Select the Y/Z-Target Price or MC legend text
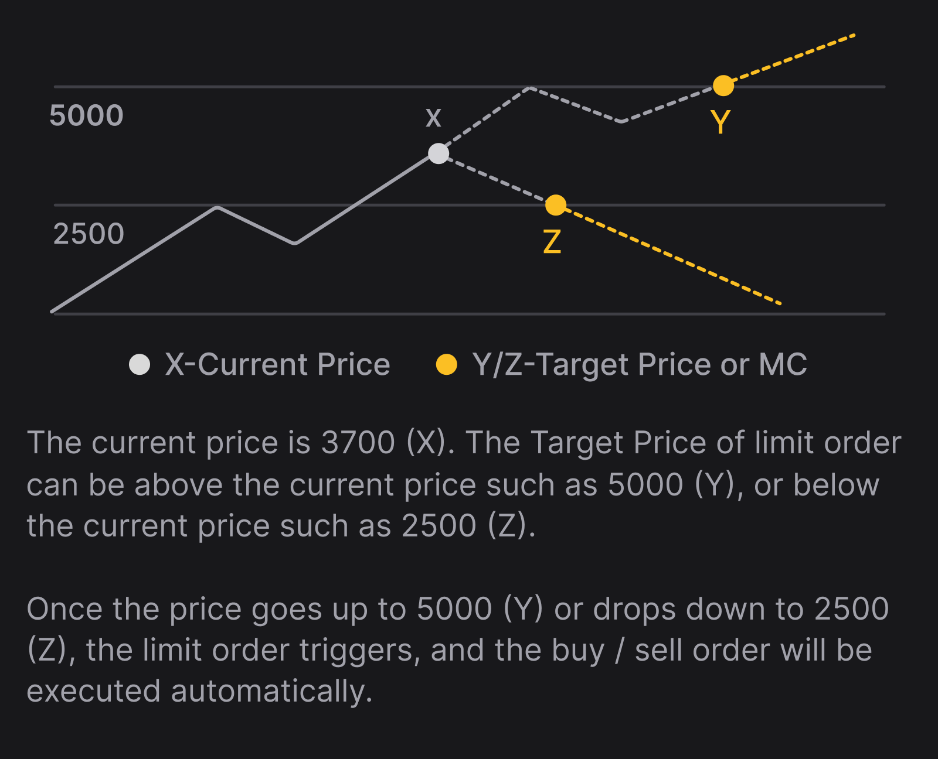Image resolution: width=938 pixels, height=759 pixels. [x=640, y=364]
